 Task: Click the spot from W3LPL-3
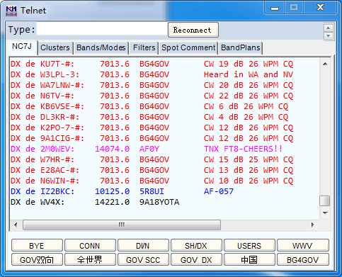(x=152, y=74)
